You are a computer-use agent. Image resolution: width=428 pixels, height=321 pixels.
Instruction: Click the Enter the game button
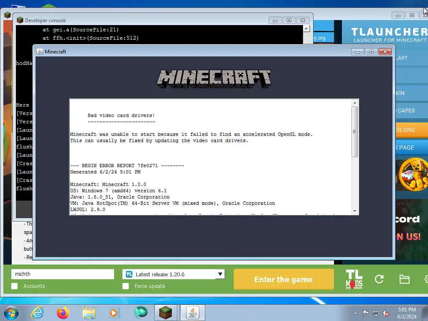284,279
